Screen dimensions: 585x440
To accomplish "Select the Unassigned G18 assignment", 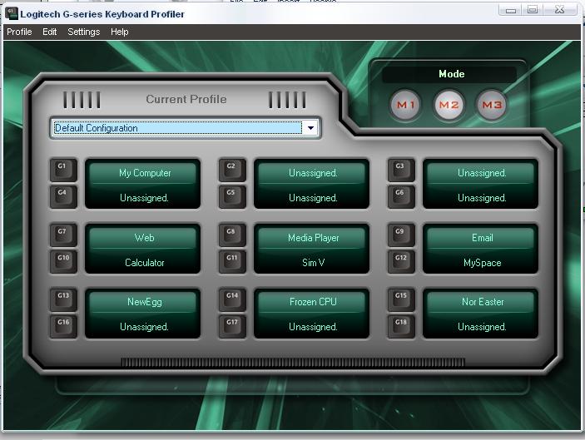I will pyautogui.click(x=482, y=327).
